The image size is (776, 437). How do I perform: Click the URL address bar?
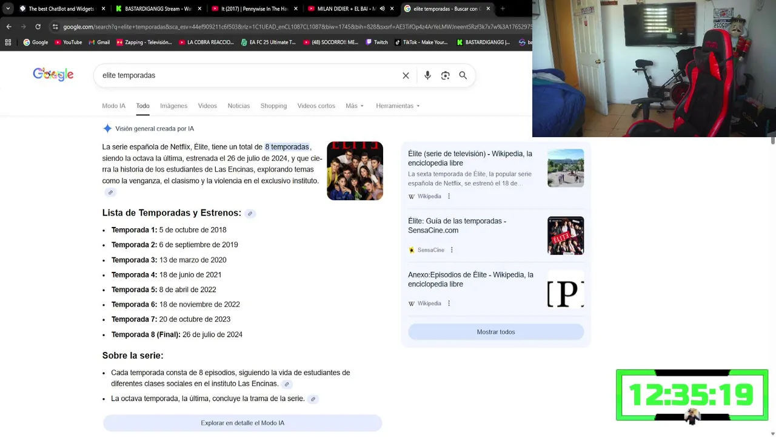pyautogui.click(x=291, y=27)
